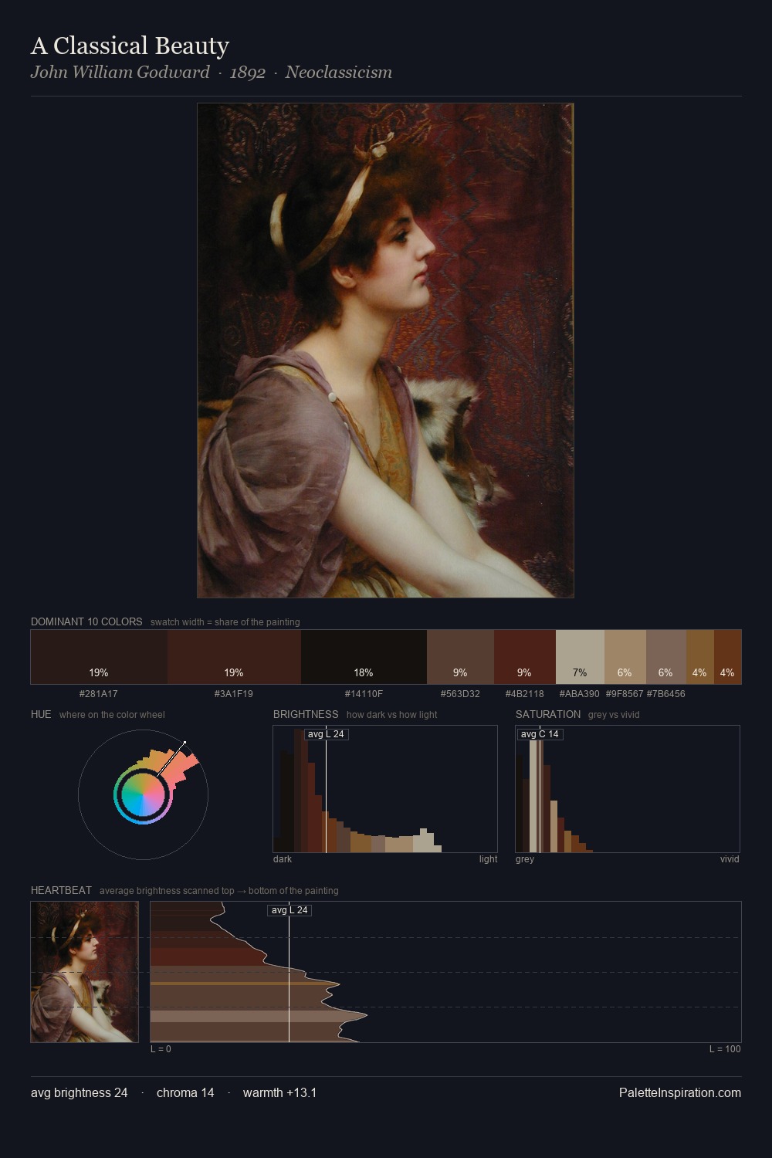
Task: Choose the #7B6456 6% swatch
Action: [x=666, y=657]
